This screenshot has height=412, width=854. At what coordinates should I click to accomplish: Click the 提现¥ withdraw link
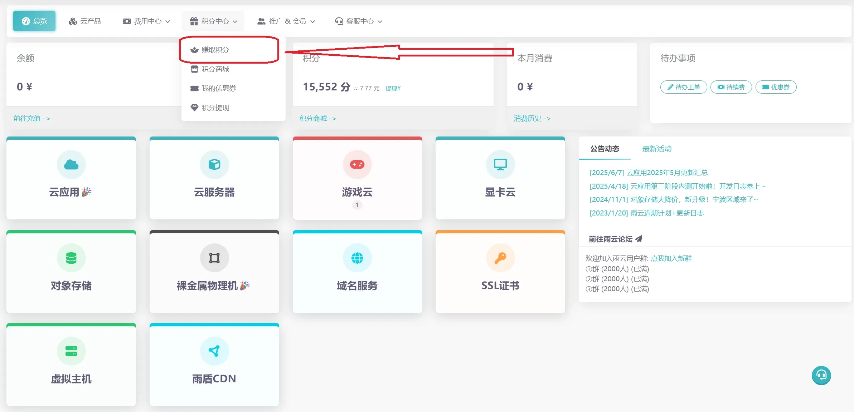(x=393, y=88)
